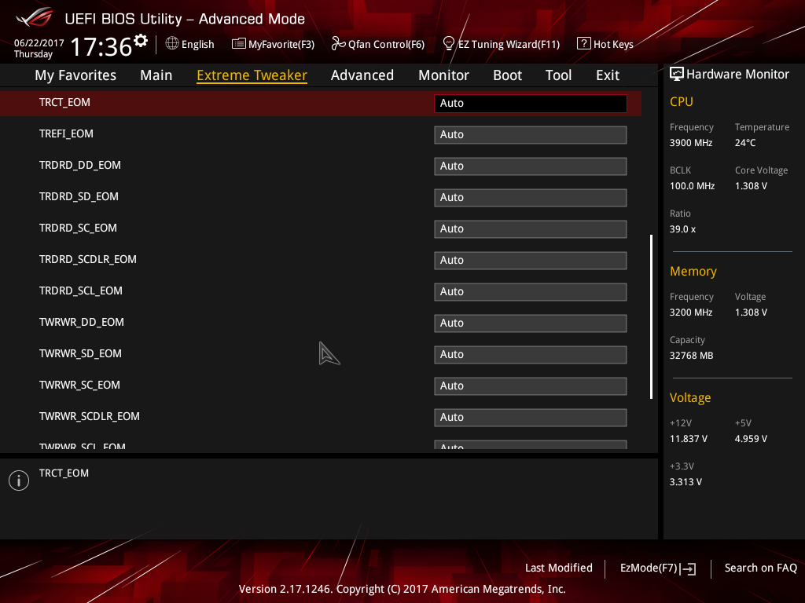Switch to the Monitor tab
Viewport: 805px width, 603px height.
coord(443,75)
